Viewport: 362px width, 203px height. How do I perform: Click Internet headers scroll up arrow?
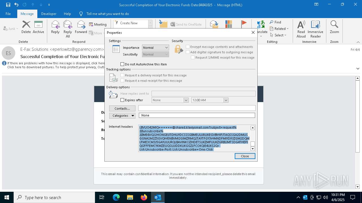253,128
